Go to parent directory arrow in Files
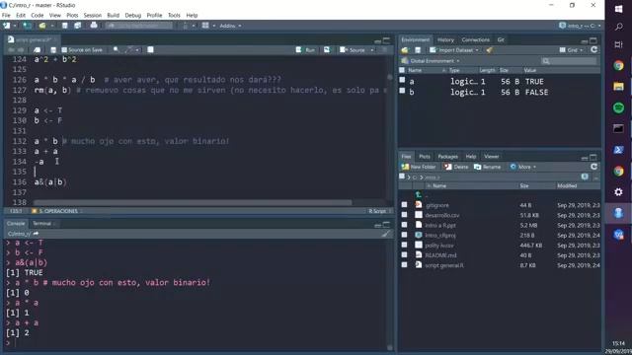This screenshot has height=355, width=632. click(419, 195)
